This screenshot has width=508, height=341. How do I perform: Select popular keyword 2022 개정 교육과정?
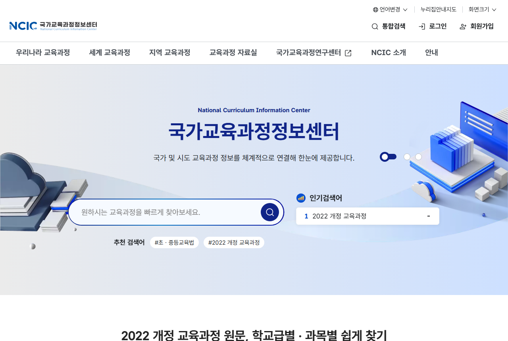pyautogui.click(x=339, y=216)
